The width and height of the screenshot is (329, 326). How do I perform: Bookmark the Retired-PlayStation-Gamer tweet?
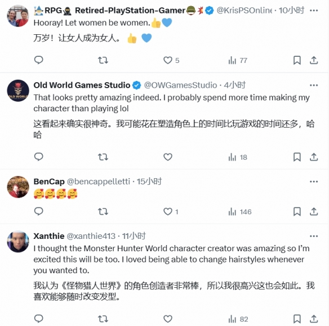pos(297,60)
